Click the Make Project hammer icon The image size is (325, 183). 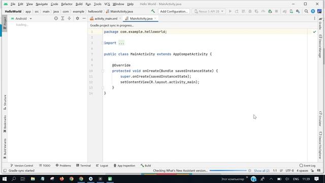[153, 11]
